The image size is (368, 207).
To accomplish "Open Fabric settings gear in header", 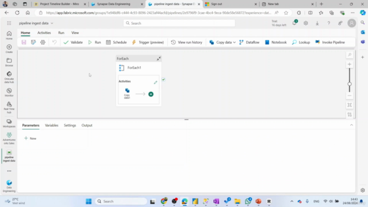I will click(305, 23).
